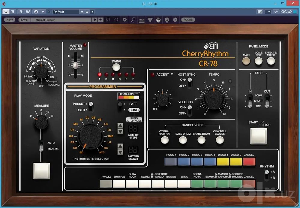Image resolution: width=300 pixels, height=208 pixels.
Task: Go to previous preset arrow
Action: click(x=94, y=20)
